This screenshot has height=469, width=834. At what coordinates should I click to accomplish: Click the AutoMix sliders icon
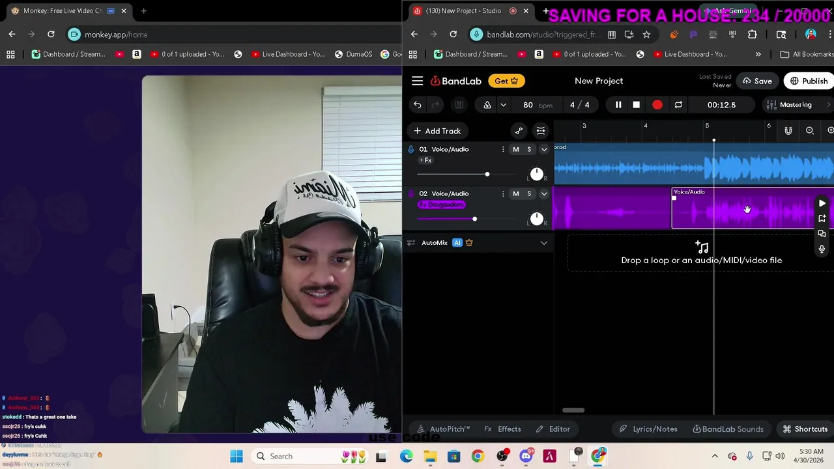410,242
